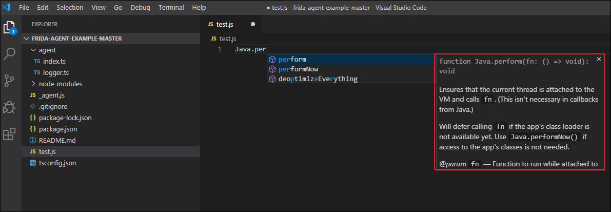Click the method icon beside deoptimizeEverything suggestion
This screenshot has width=611, height=212.
[x=273, y=79]
